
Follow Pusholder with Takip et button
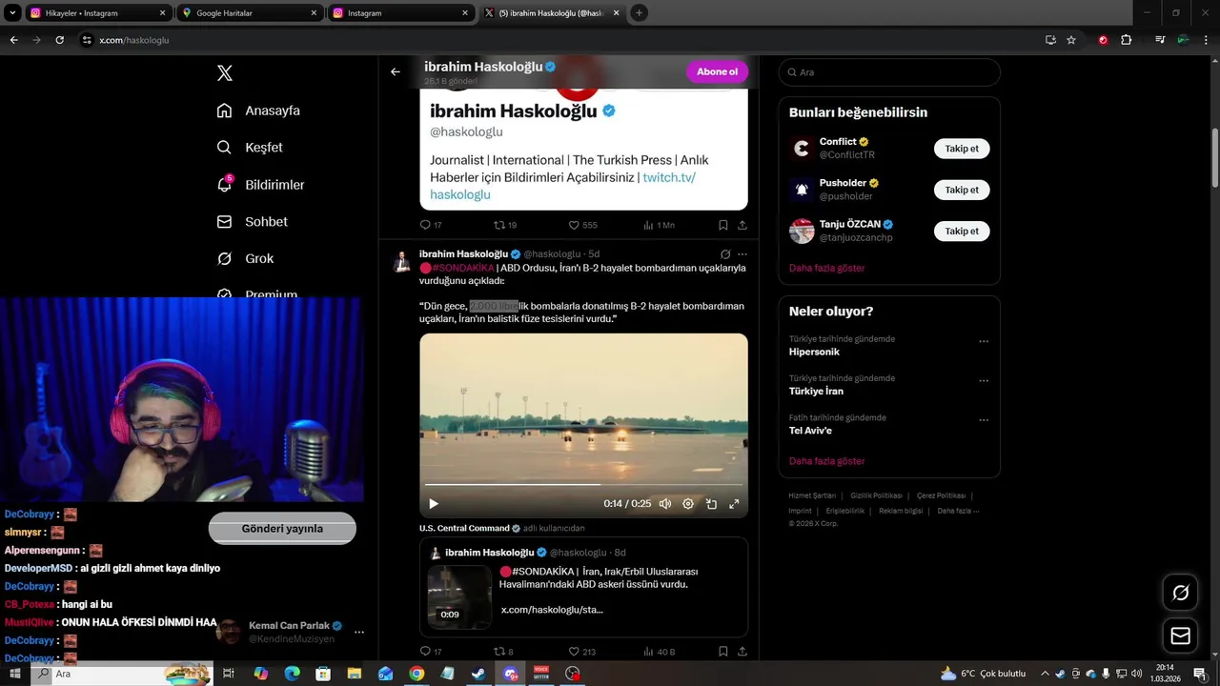tap(962, 190)
